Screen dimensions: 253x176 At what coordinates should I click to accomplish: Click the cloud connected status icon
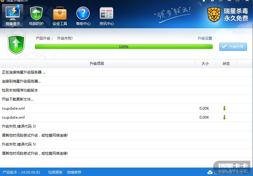click(x=210, y=172)
